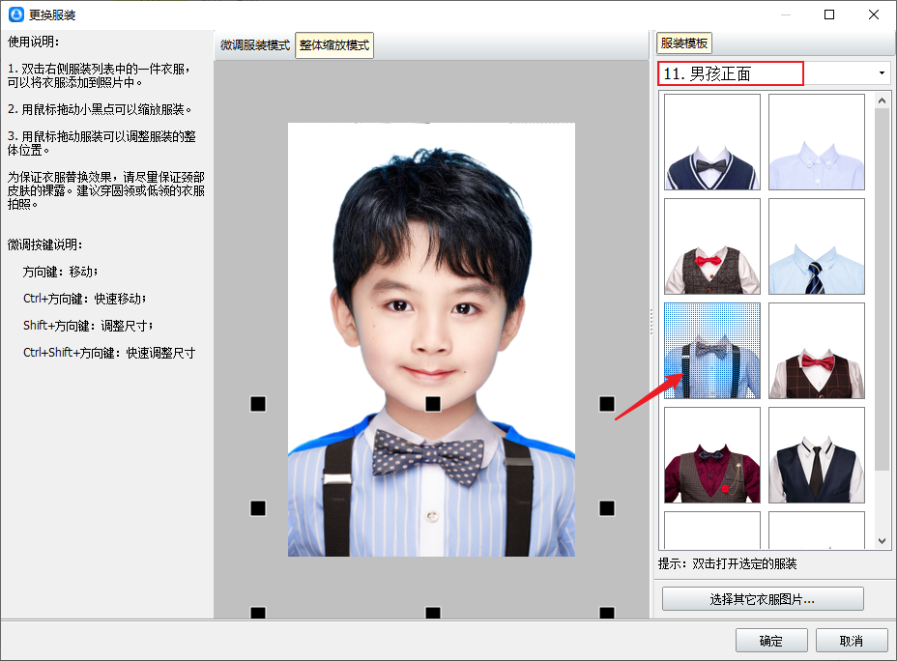Select gray vest with red bow tie outfit

(x=712, y=246)
